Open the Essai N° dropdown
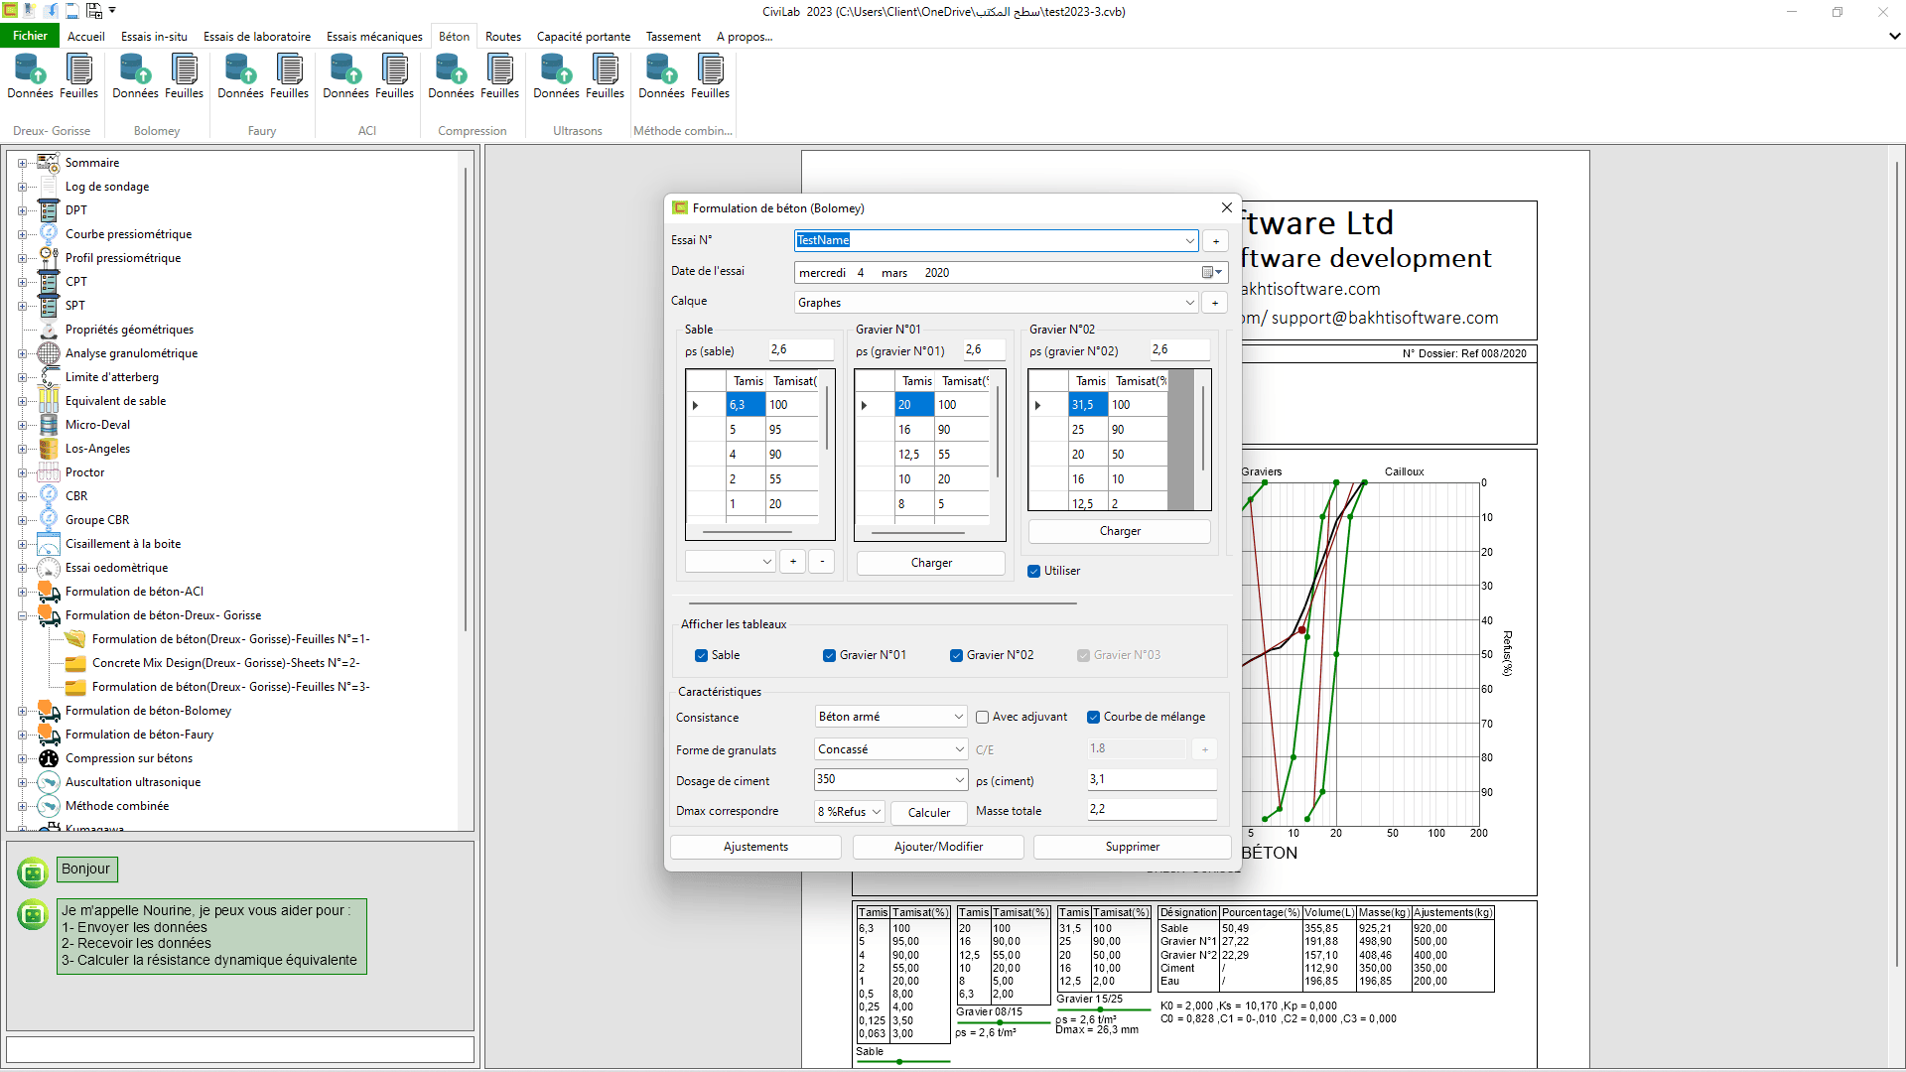The width and height of the screenshot is (1906, 1072). (1189, 240)
